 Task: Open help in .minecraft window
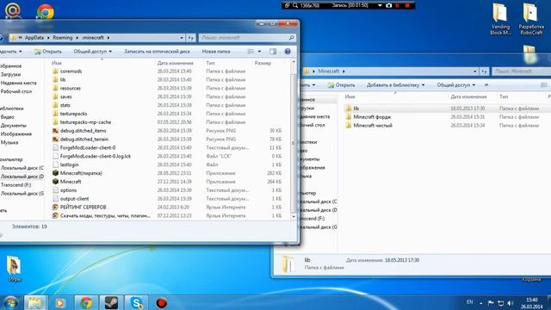pyautogui.click(x=288, y=52)
